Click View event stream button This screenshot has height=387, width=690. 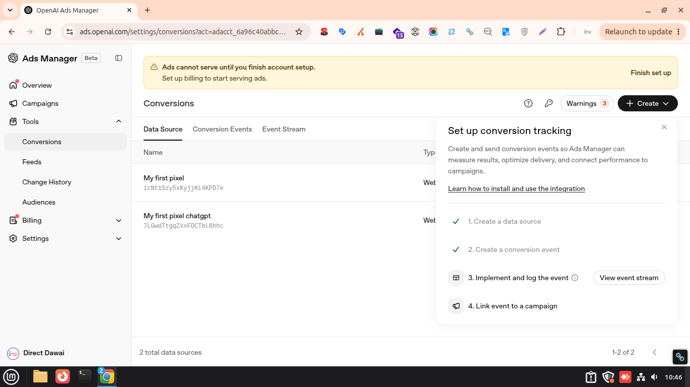point(629,278)
